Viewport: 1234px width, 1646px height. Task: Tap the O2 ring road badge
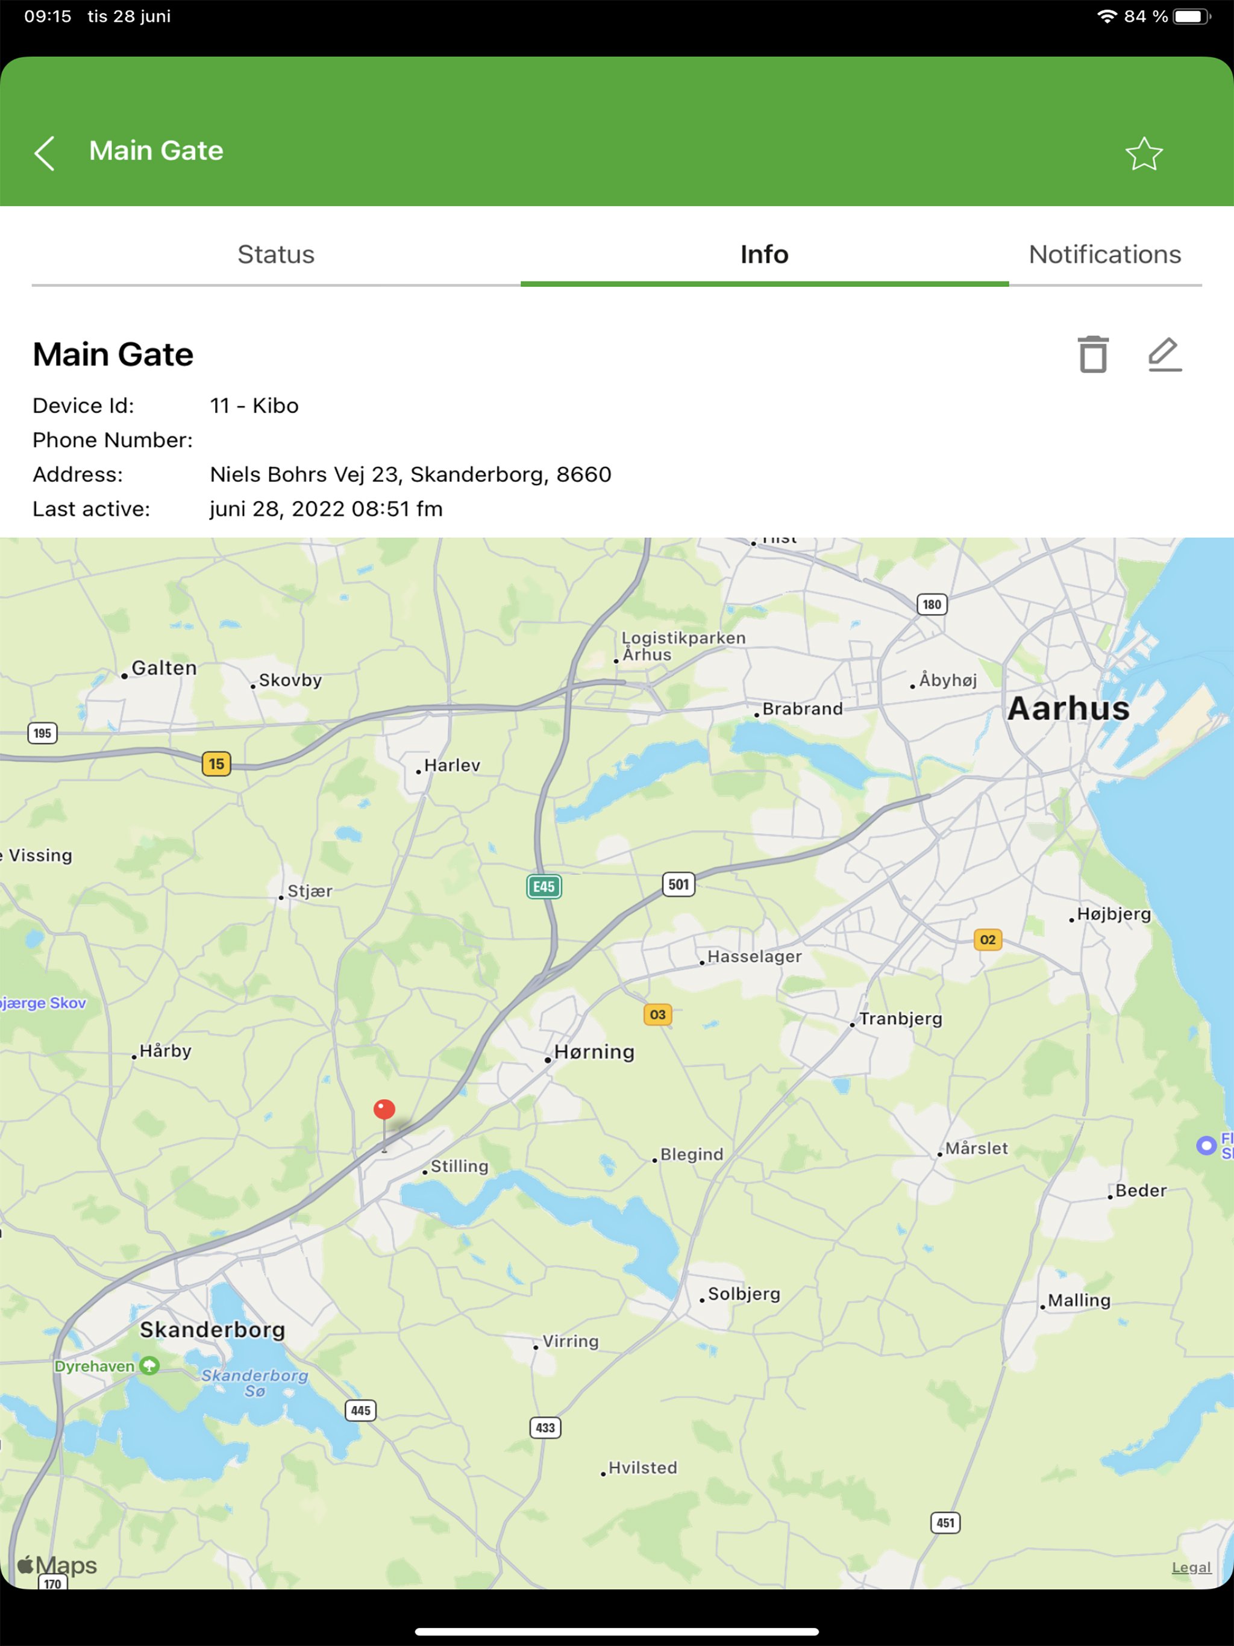click(987, 939)
